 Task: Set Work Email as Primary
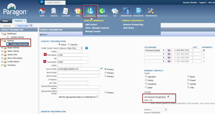coord(105,72)
